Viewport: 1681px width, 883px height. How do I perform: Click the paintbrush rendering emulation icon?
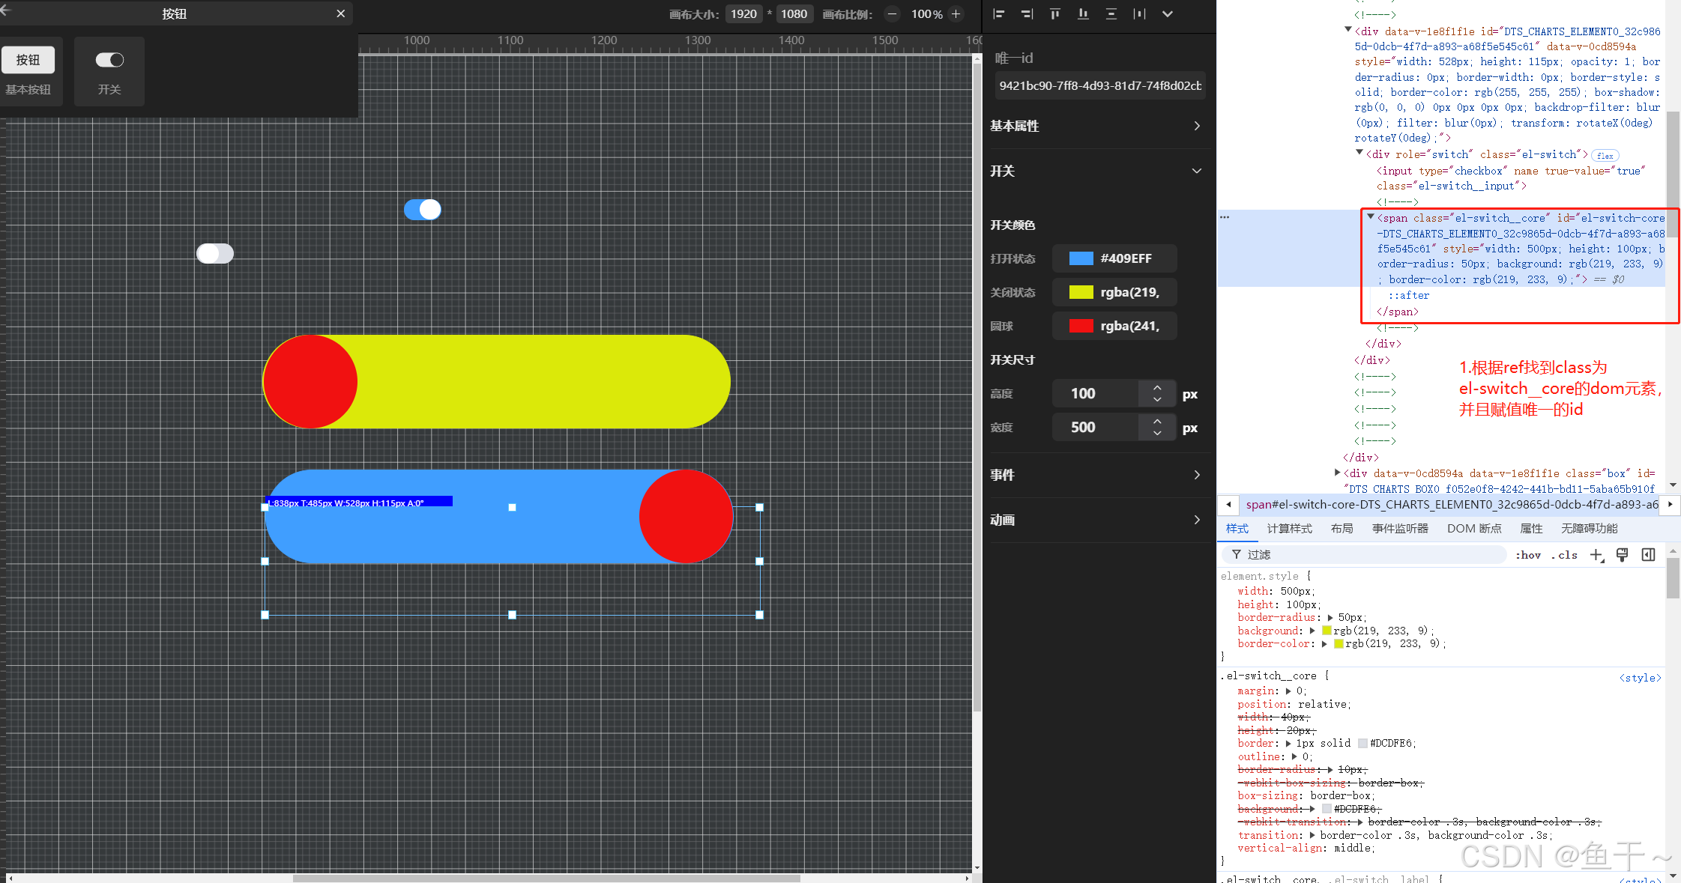pyautogui.click(x=1622, y=555)
